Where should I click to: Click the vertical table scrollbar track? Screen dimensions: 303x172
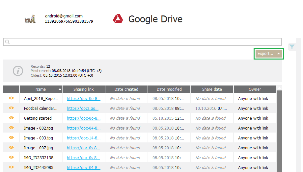pos(279,132)
